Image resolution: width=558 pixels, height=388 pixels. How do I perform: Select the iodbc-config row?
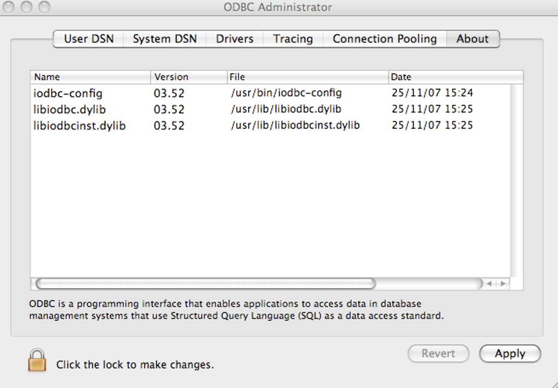pos(68,93)
